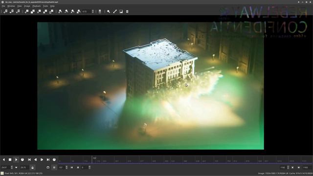Click the timeline at the last tick label
This screenshot has height=176, width=313.
(x=304, y=161)
